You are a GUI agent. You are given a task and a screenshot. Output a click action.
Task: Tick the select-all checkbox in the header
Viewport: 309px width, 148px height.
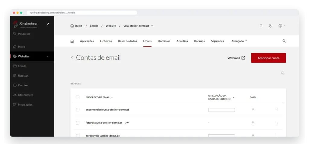(78, 97)
